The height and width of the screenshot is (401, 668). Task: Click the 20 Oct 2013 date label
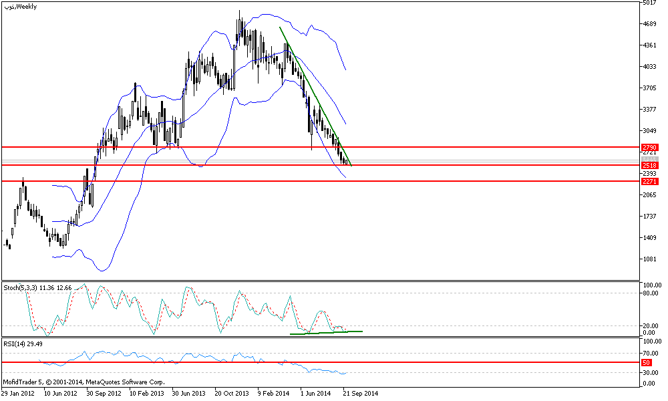(232, 394)
